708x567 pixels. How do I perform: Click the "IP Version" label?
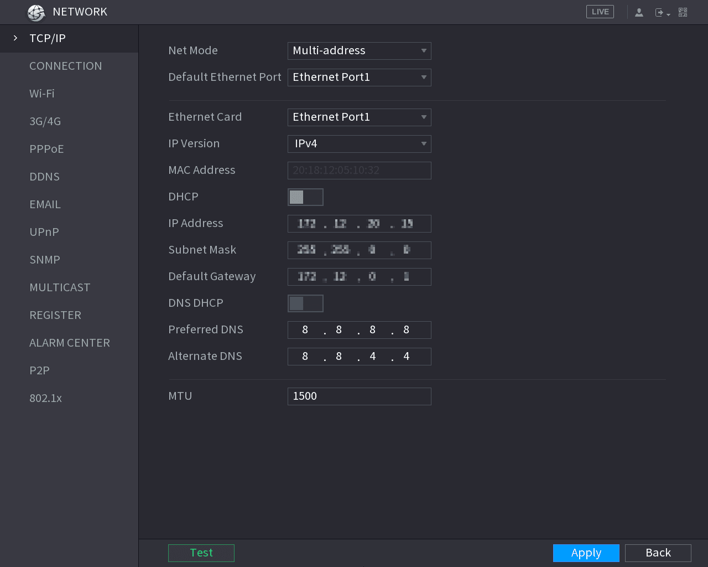click(x=194, y=143)
